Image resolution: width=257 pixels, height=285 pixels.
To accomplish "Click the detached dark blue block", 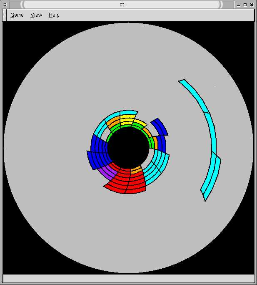I will 160,127.
